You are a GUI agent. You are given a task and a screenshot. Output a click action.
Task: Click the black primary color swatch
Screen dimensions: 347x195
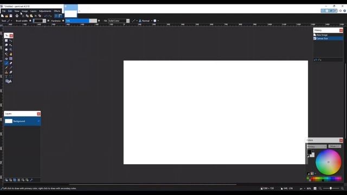(x=310, y=152)
